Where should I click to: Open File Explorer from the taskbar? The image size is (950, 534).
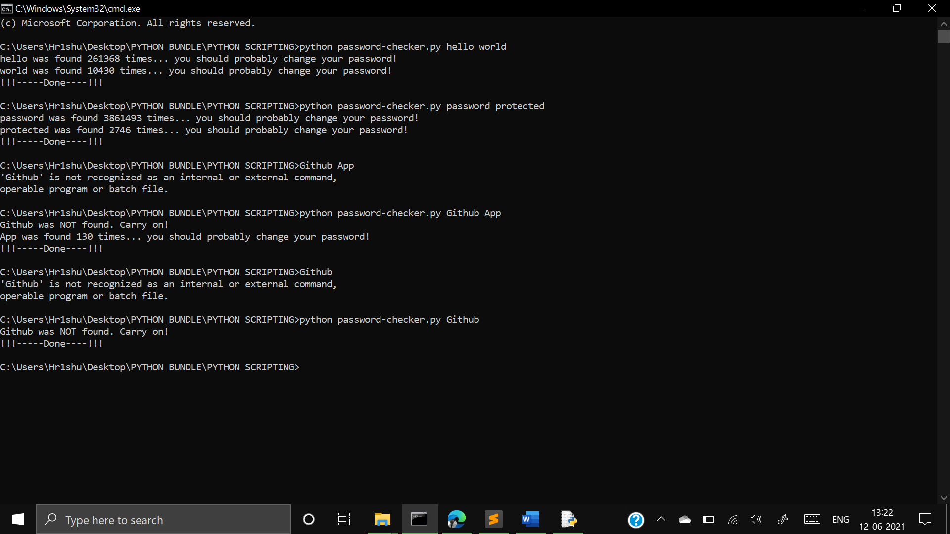click(382, 519)
